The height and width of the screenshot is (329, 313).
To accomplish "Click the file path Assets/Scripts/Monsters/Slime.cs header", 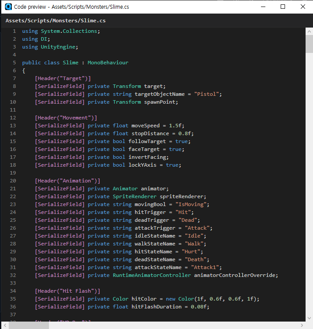I will [x=56, y=21].
